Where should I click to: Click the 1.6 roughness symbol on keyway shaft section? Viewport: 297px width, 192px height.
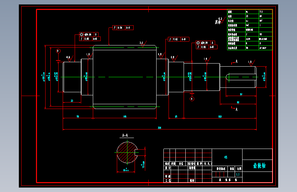(x=251, y=63)
